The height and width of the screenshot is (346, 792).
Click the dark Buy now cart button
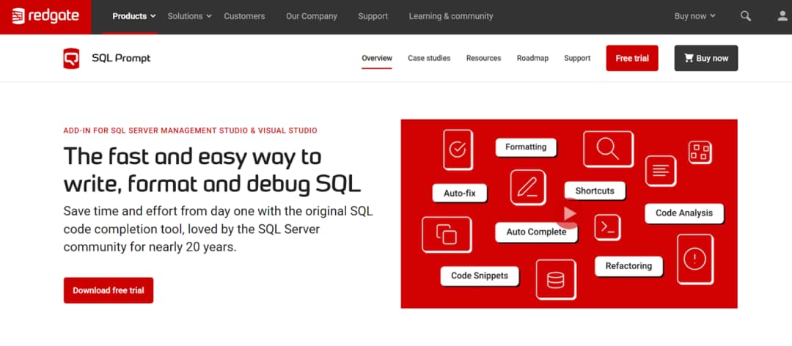coord(705,58)
